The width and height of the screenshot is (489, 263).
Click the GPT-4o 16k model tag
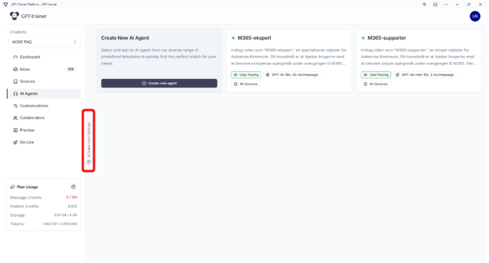pos(292,75)
